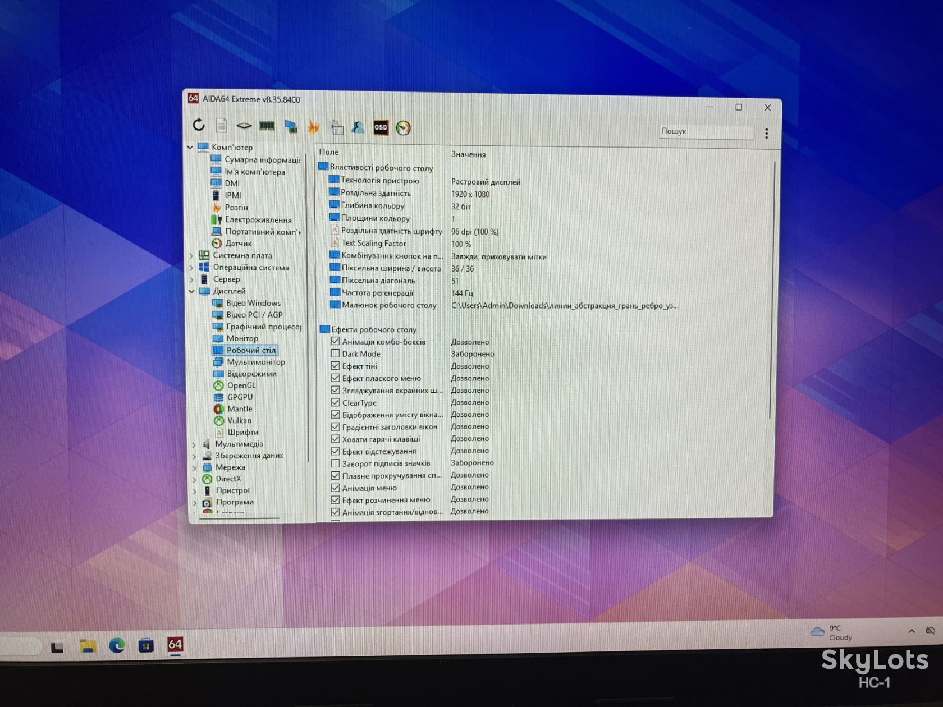The width and height of the screenshot is (943, 707).
Task: Open the flame stability test icon
Action: (313, 127)
